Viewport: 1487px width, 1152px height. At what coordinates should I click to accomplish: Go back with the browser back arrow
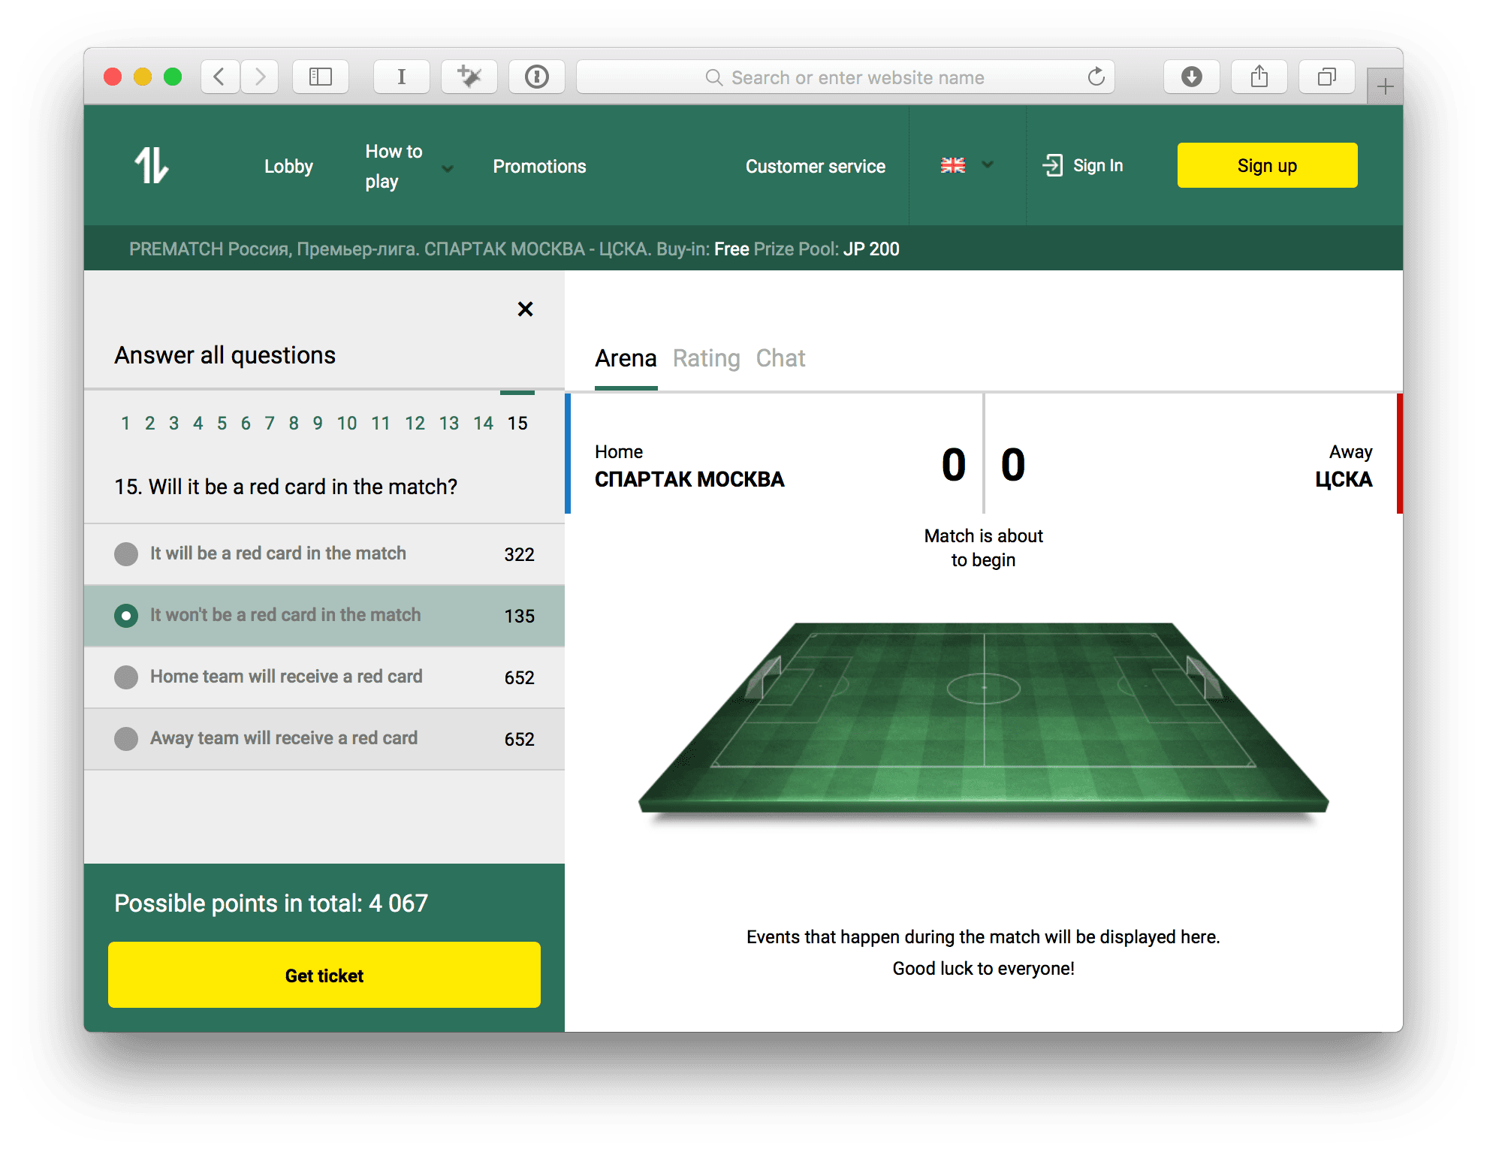pos(219,77)
